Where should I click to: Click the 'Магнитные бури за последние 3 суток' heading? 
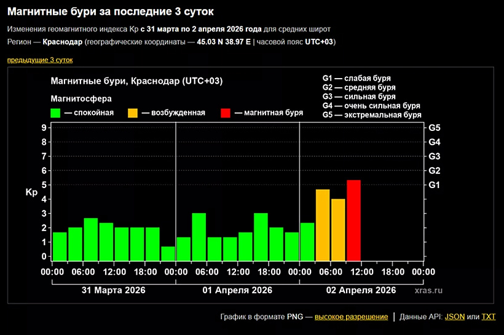(x=111, y=12)
